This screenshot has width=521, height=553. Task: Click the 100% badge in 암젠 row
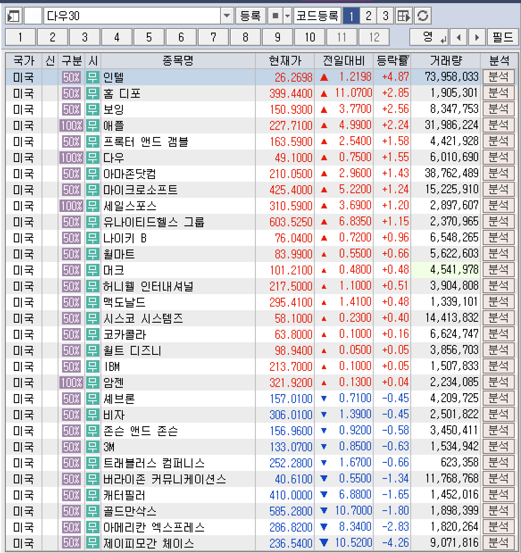[71, 383]
